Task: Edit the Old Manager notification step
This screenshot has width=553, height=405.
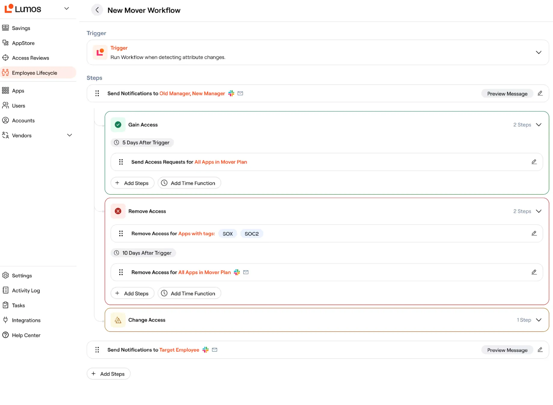Action: point(540,93)
